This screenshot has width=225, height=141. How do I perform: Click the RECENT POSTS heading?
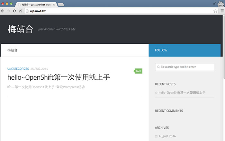coord(165,84)
